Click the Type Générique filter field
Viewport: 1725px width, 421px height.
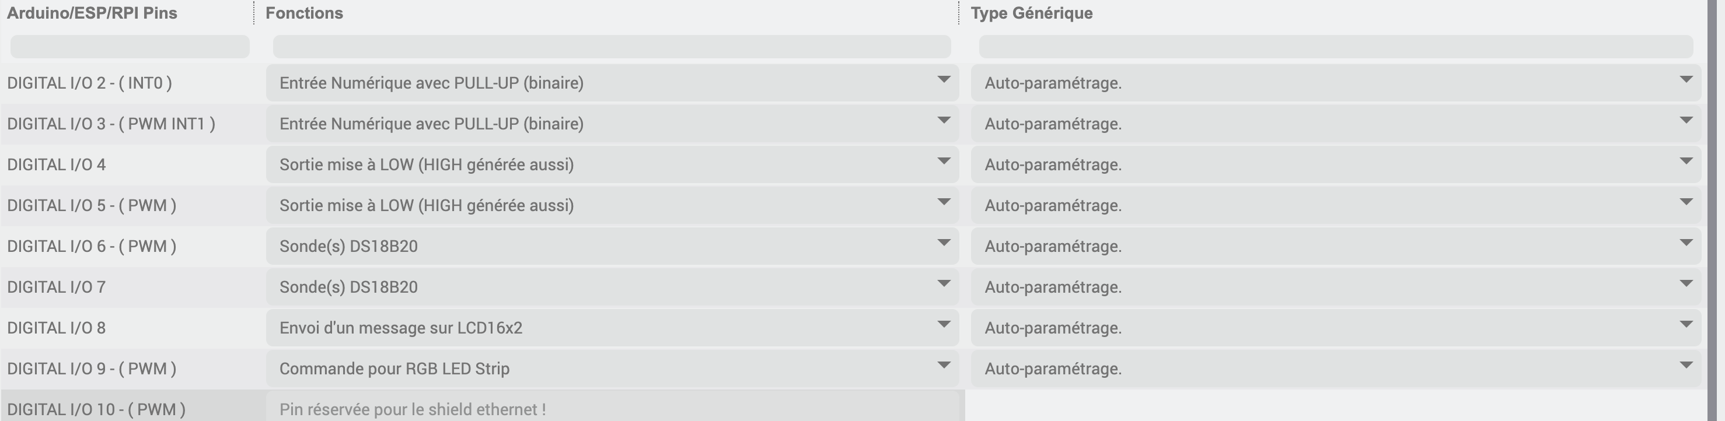1335,47
